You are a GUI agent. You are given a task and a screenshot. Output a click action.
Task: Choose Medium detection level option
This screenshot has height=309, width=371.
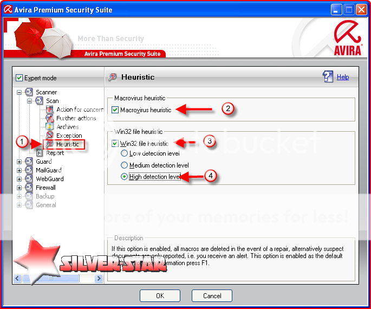click(124, 165)
